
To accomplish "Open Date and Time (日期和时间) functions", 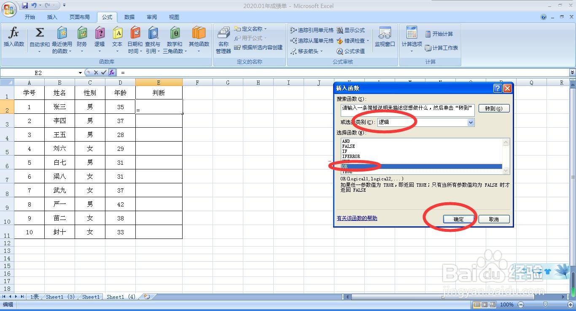I will 135,40.
